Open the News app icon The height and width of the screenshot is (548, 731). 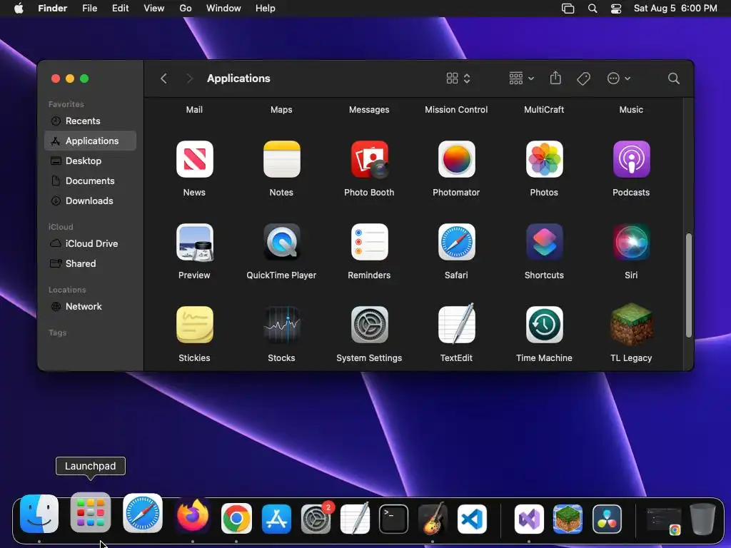click(x=194, y=159)
